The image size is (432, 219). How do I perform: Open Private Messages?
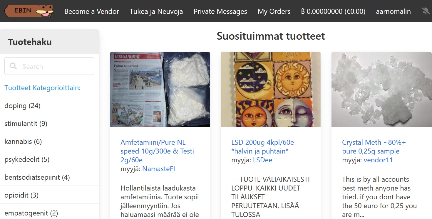[220, 11]
